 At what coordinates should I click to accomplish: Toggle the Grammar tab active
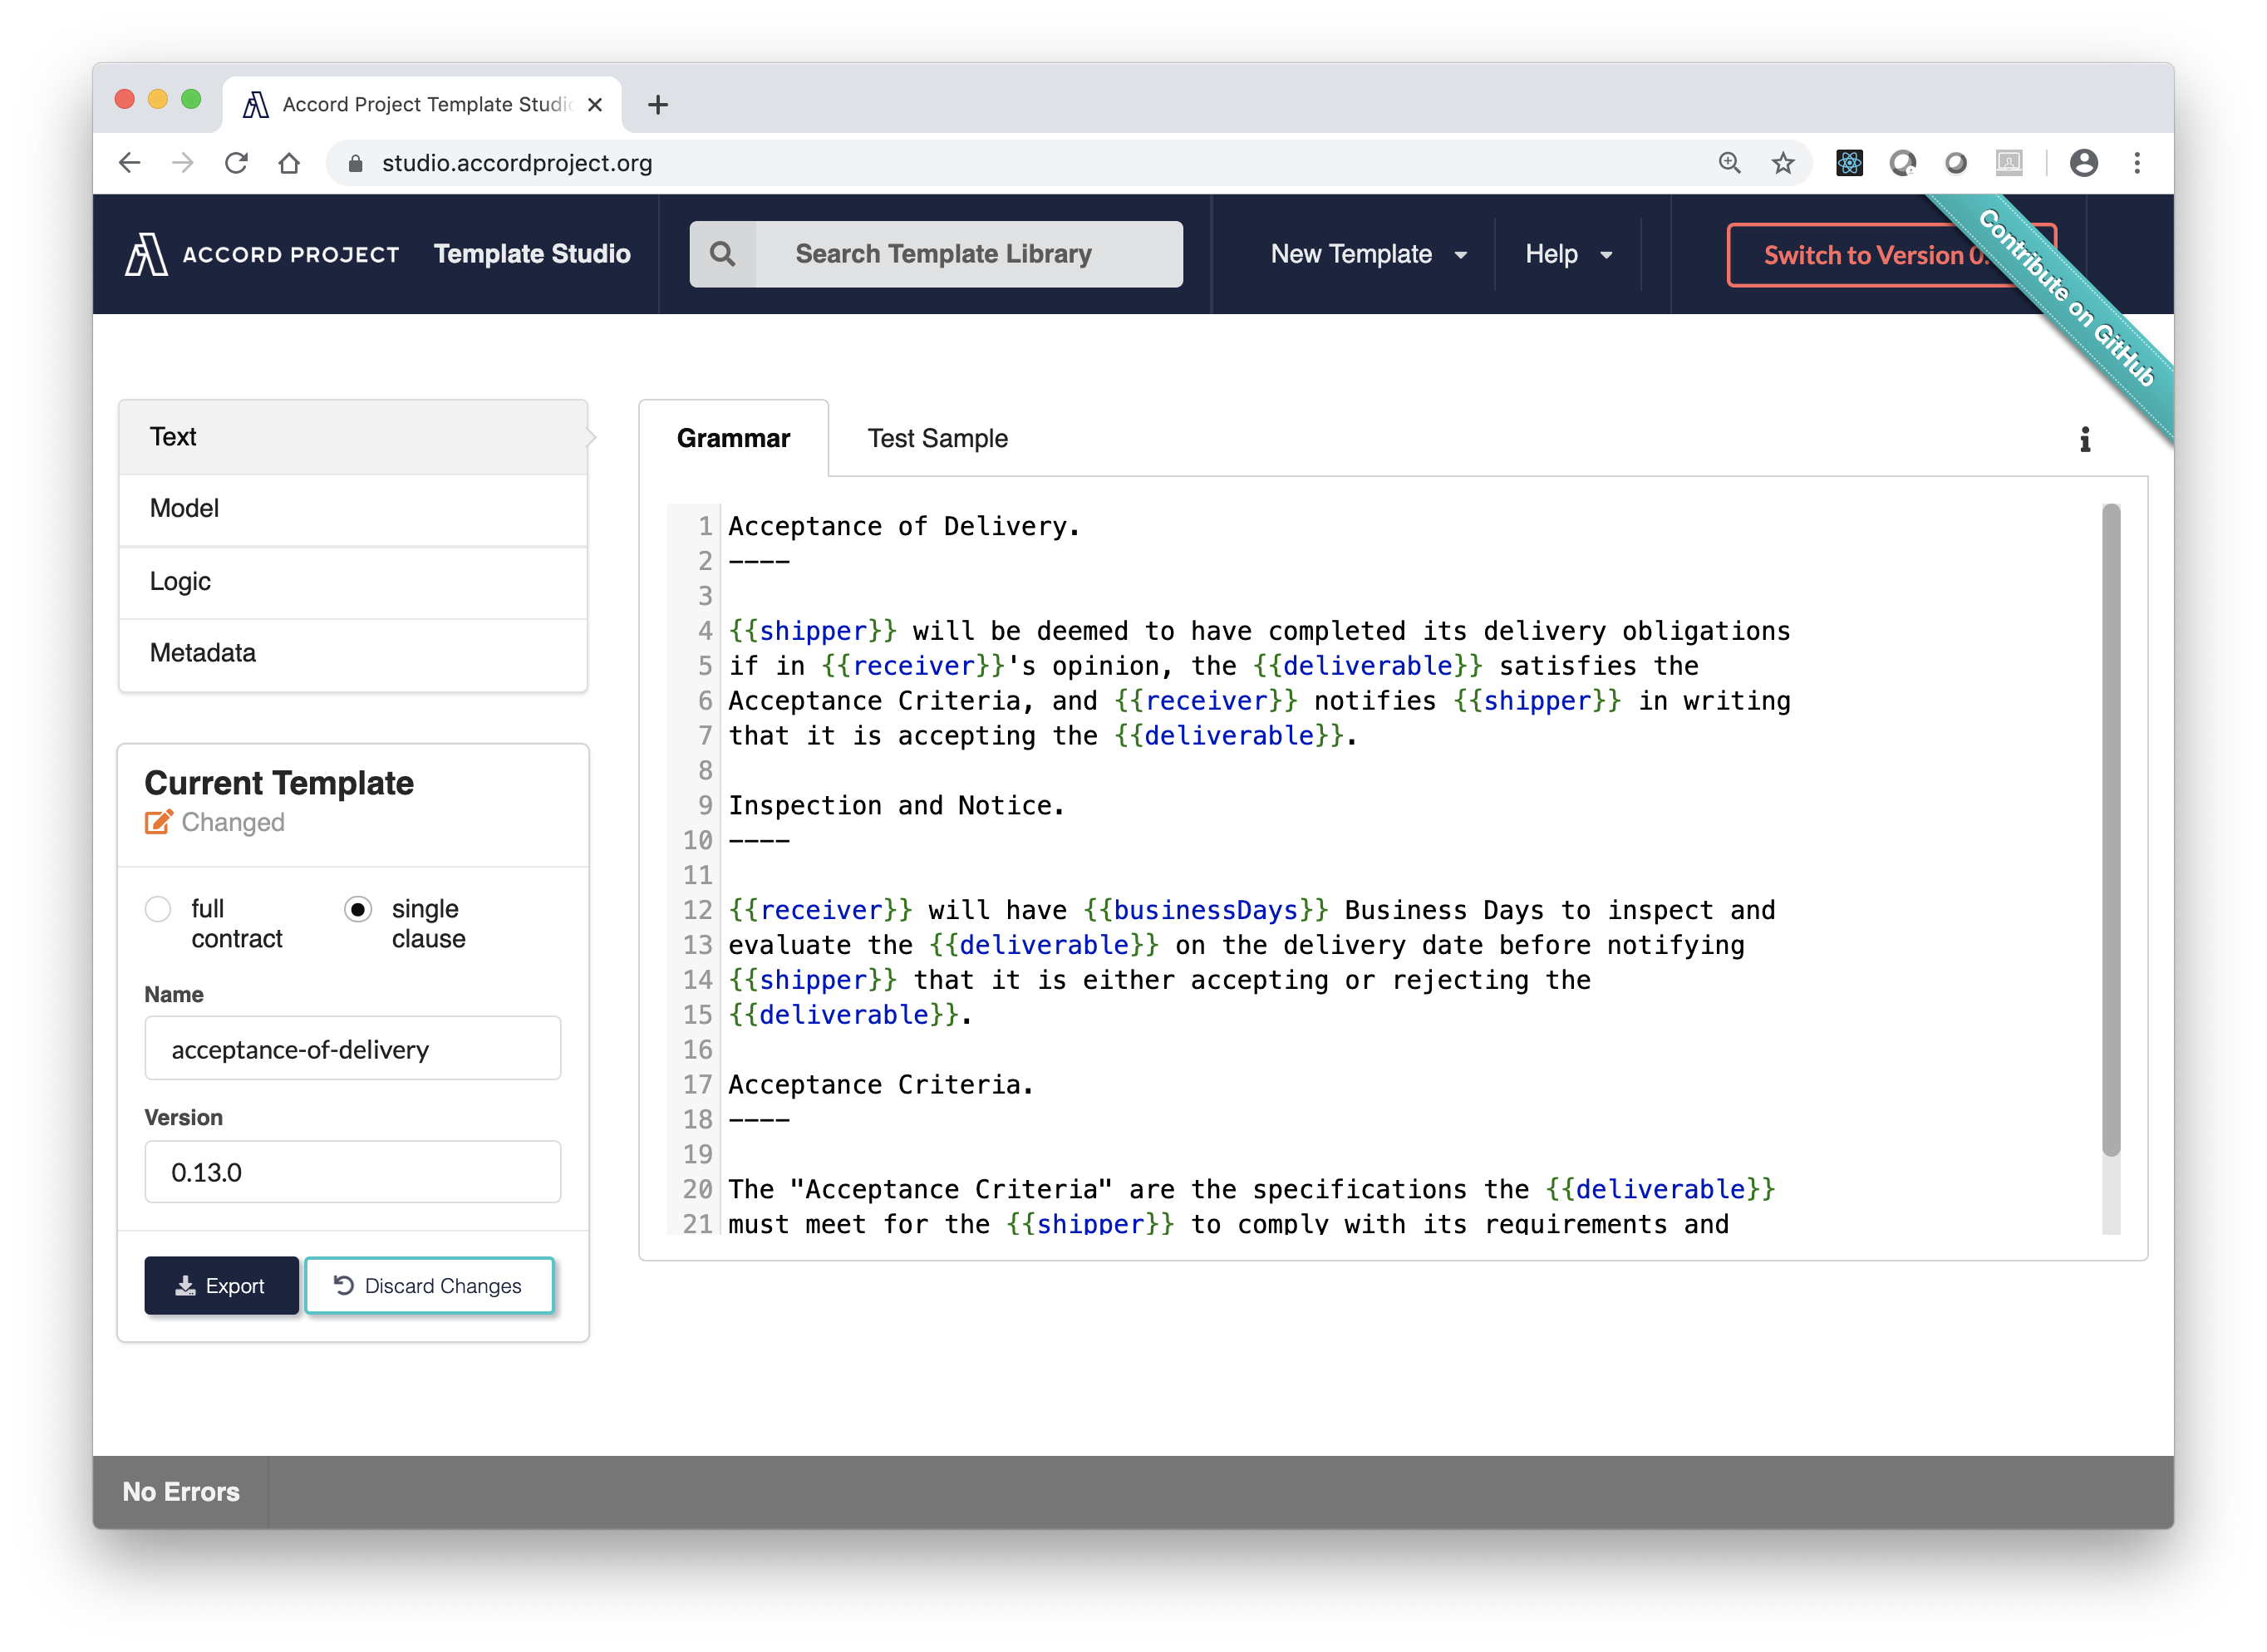734,440
